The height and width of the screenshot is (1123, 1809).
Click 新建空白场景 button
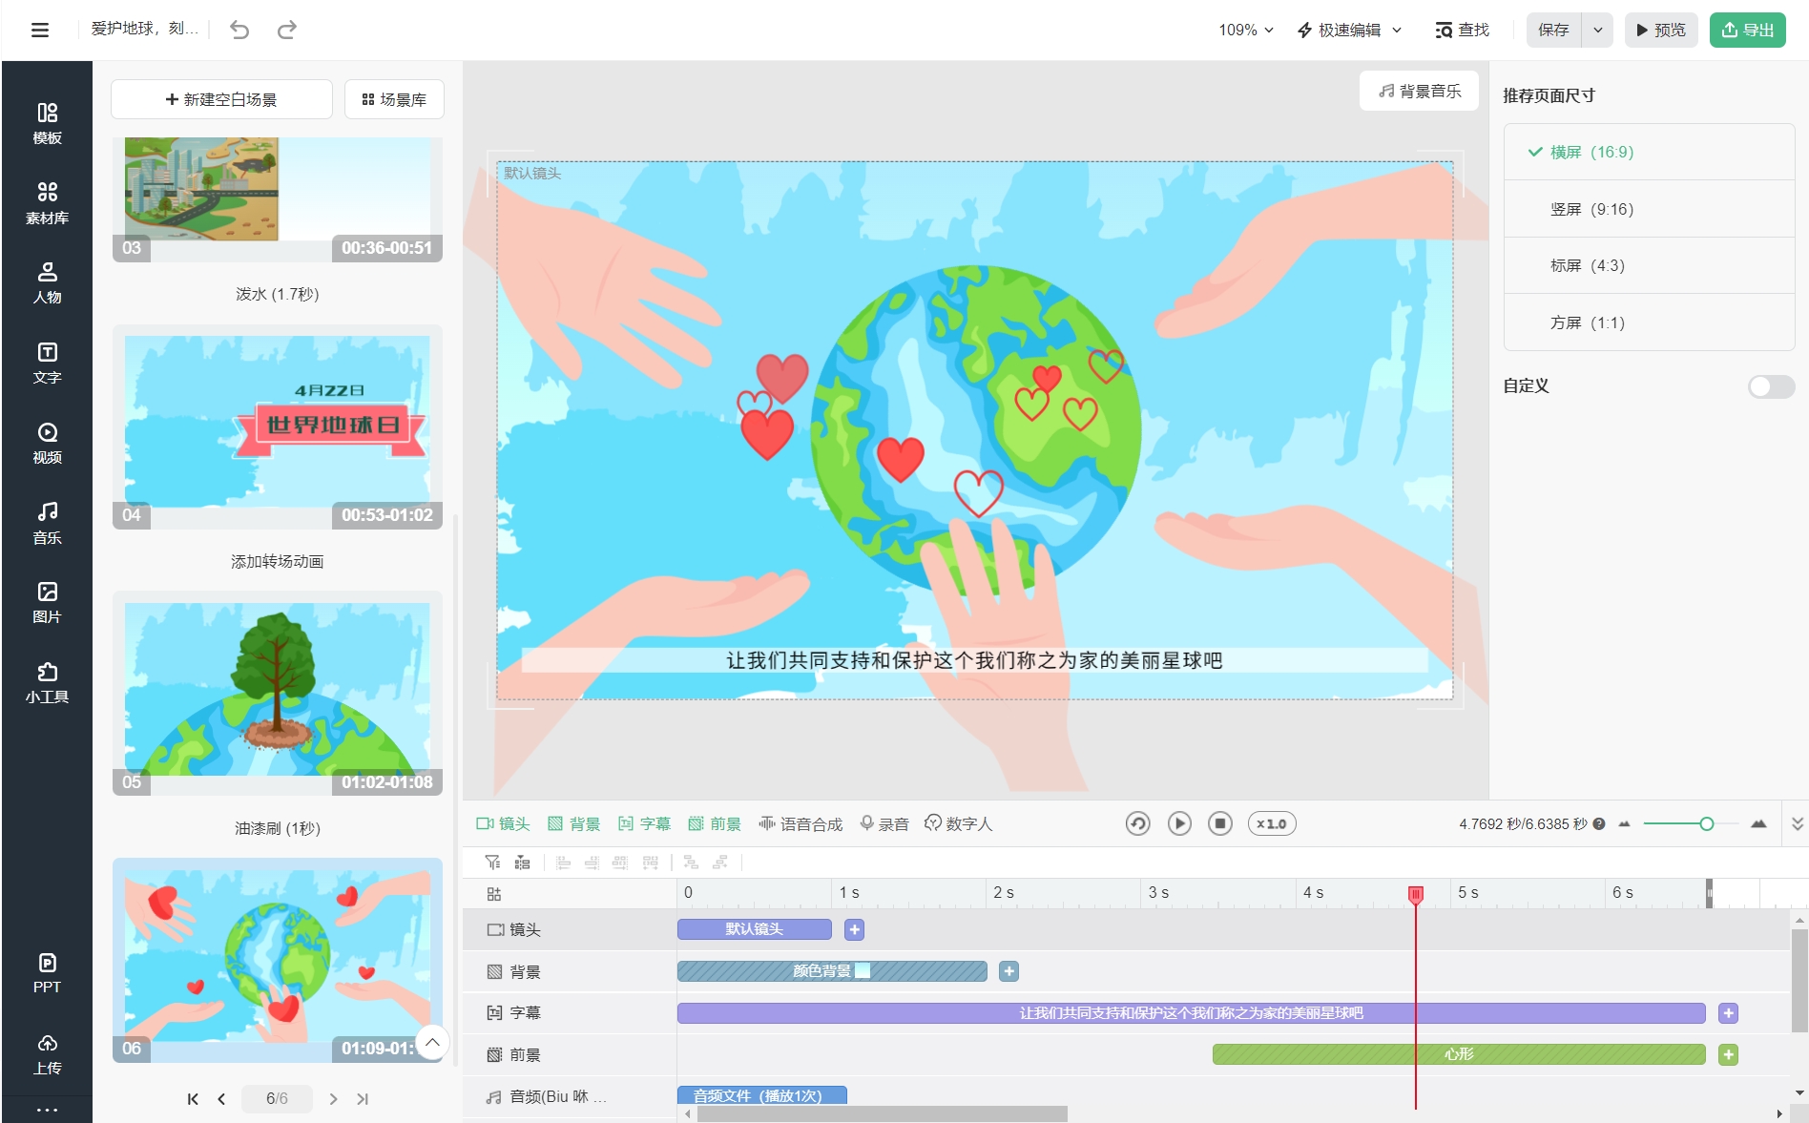point(221,99)
